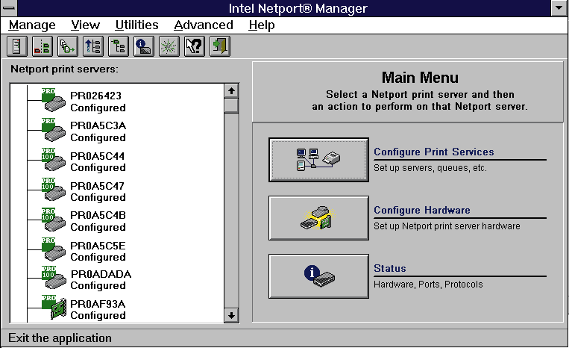Click the server list scroll down arrow

point(231,315)
